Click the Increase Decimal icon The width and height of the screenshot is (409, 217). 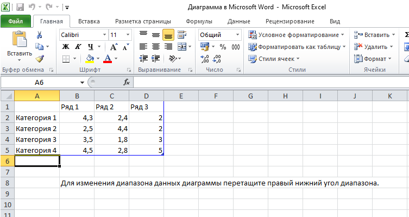tap(205, 59)
